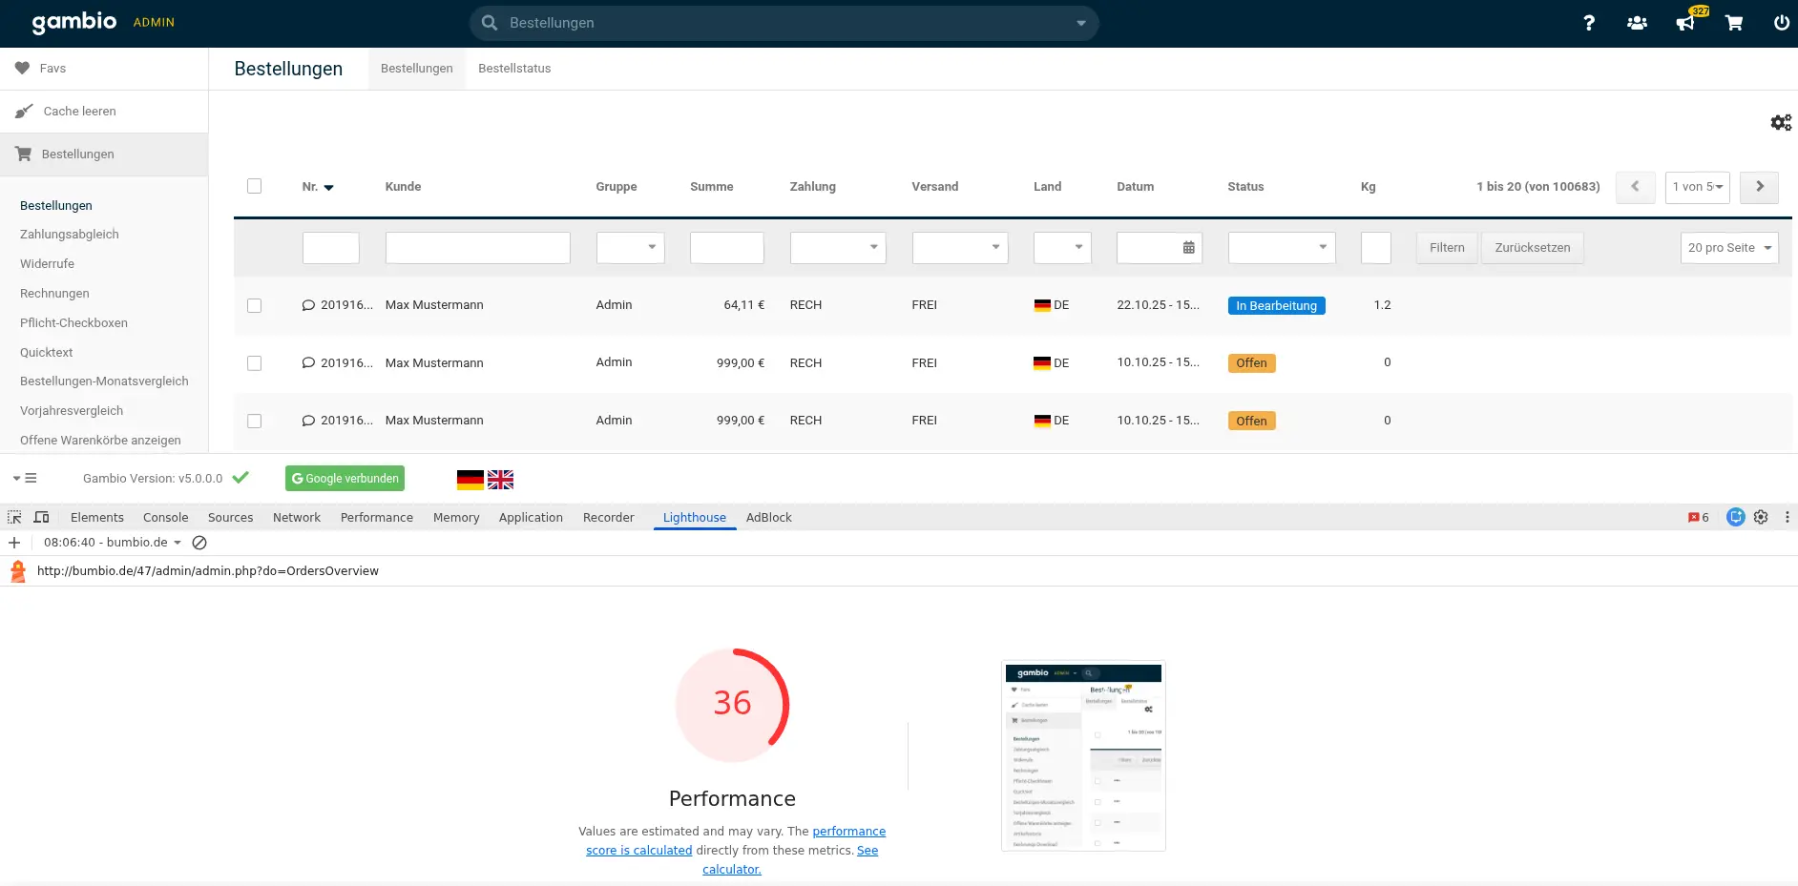Tick the select-all orders checkbox
Viewport: 1798px width, 886px height.
point(254,186)
